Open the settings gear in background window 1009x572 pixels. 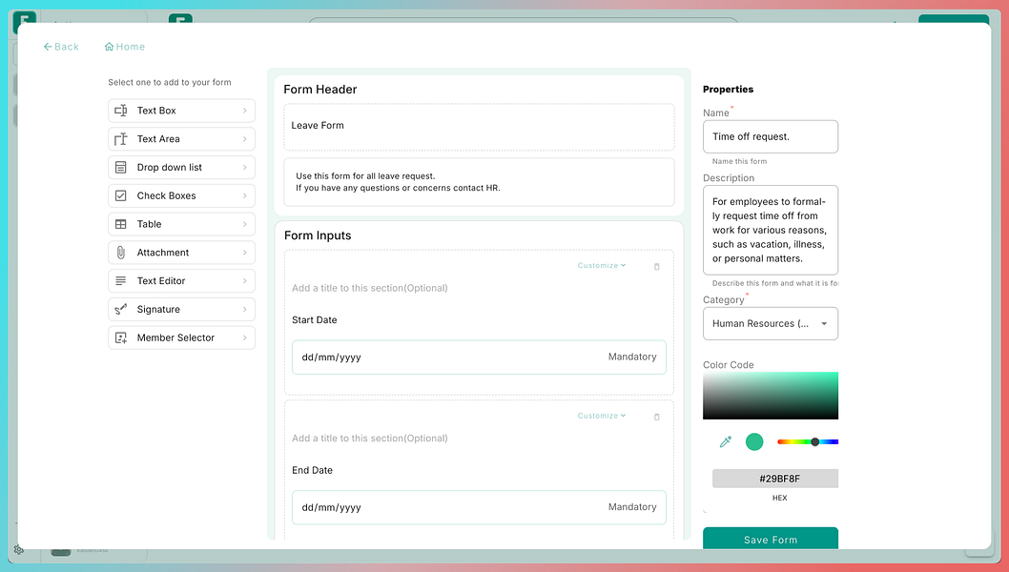(19, 549)
